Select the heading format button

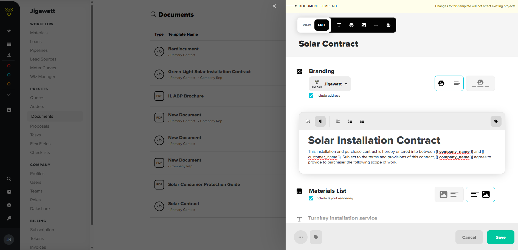[x=308, y=121]
